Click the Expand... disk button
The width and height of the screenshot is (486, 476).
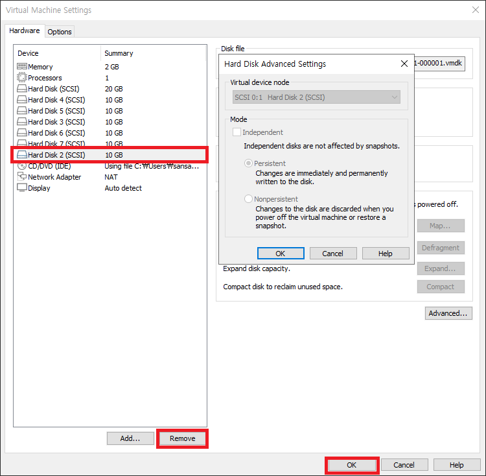tap(441, 268)
